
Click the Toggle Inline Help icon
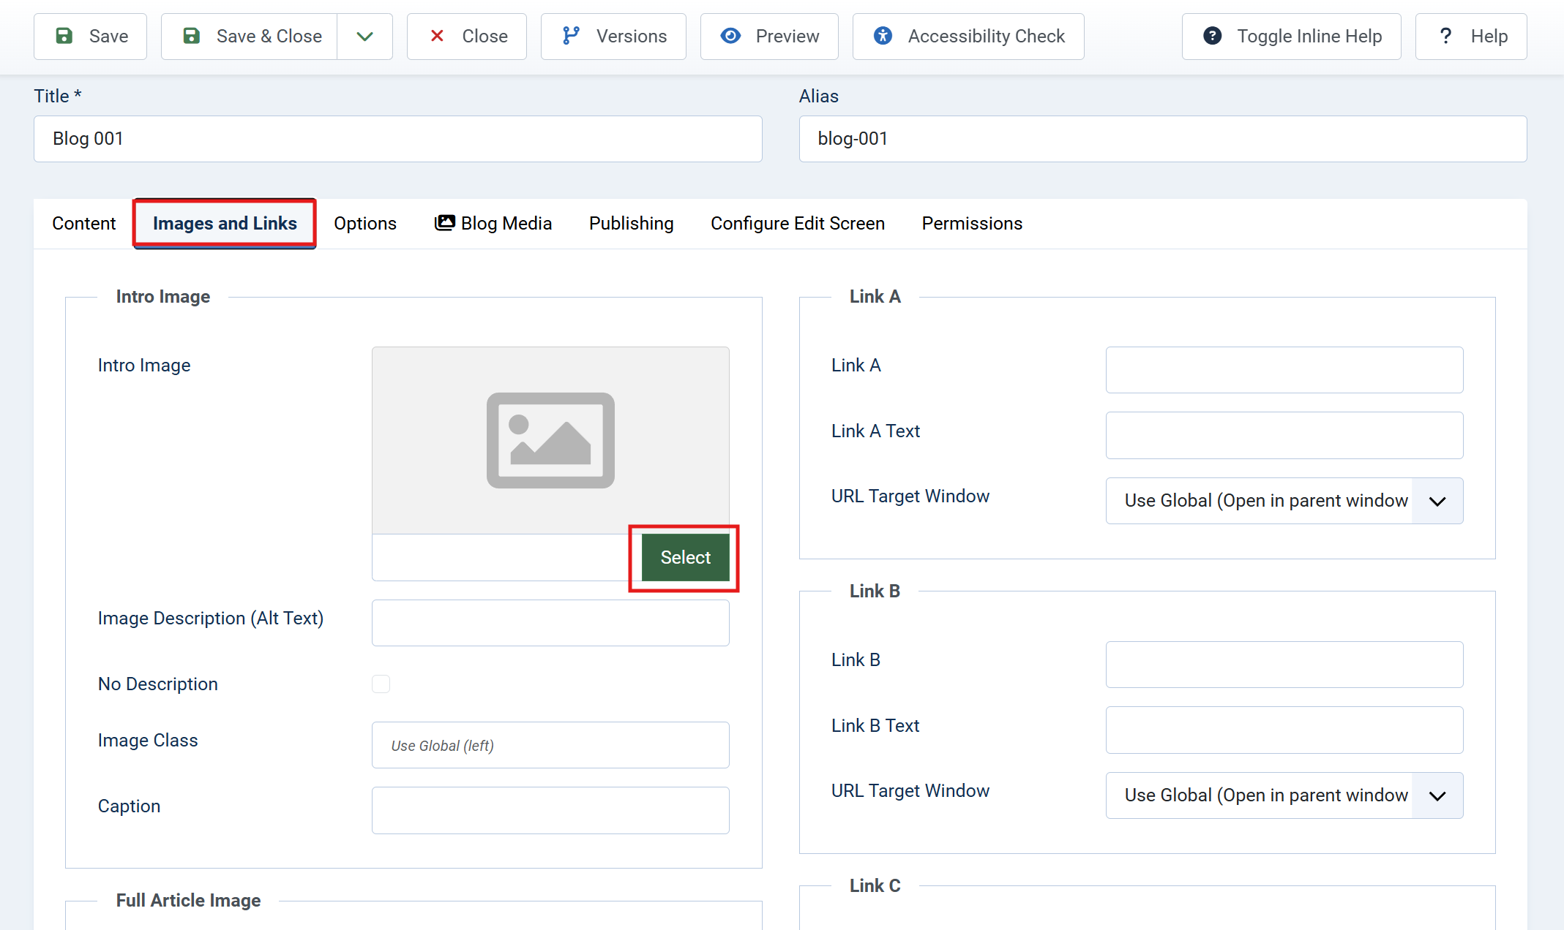[x=1212, y=36]
